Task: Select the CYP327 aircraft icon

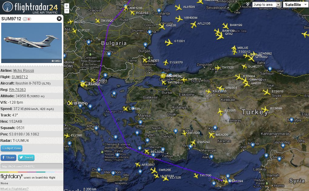Action: pyautogui.click(x=74, y=31)
